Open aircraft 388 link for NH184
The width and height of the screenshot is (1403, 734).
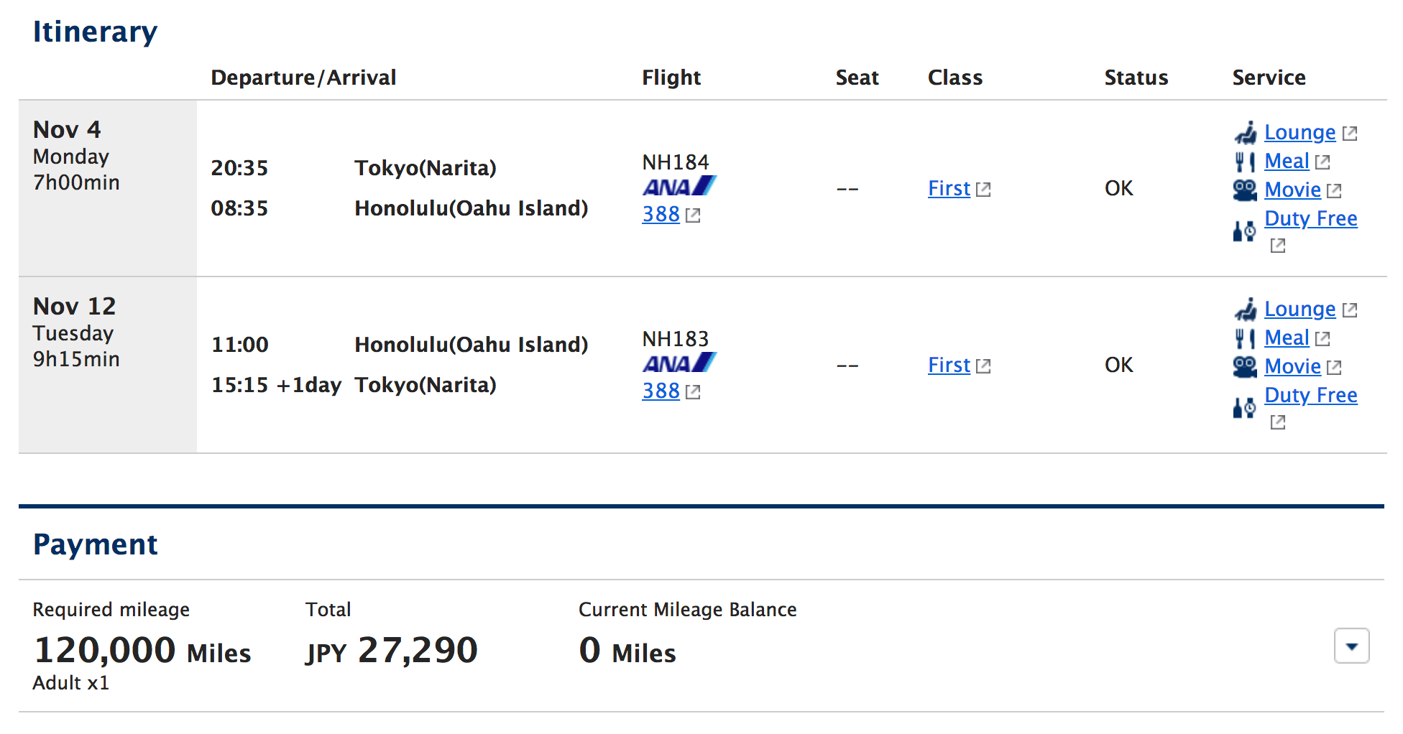661,214
